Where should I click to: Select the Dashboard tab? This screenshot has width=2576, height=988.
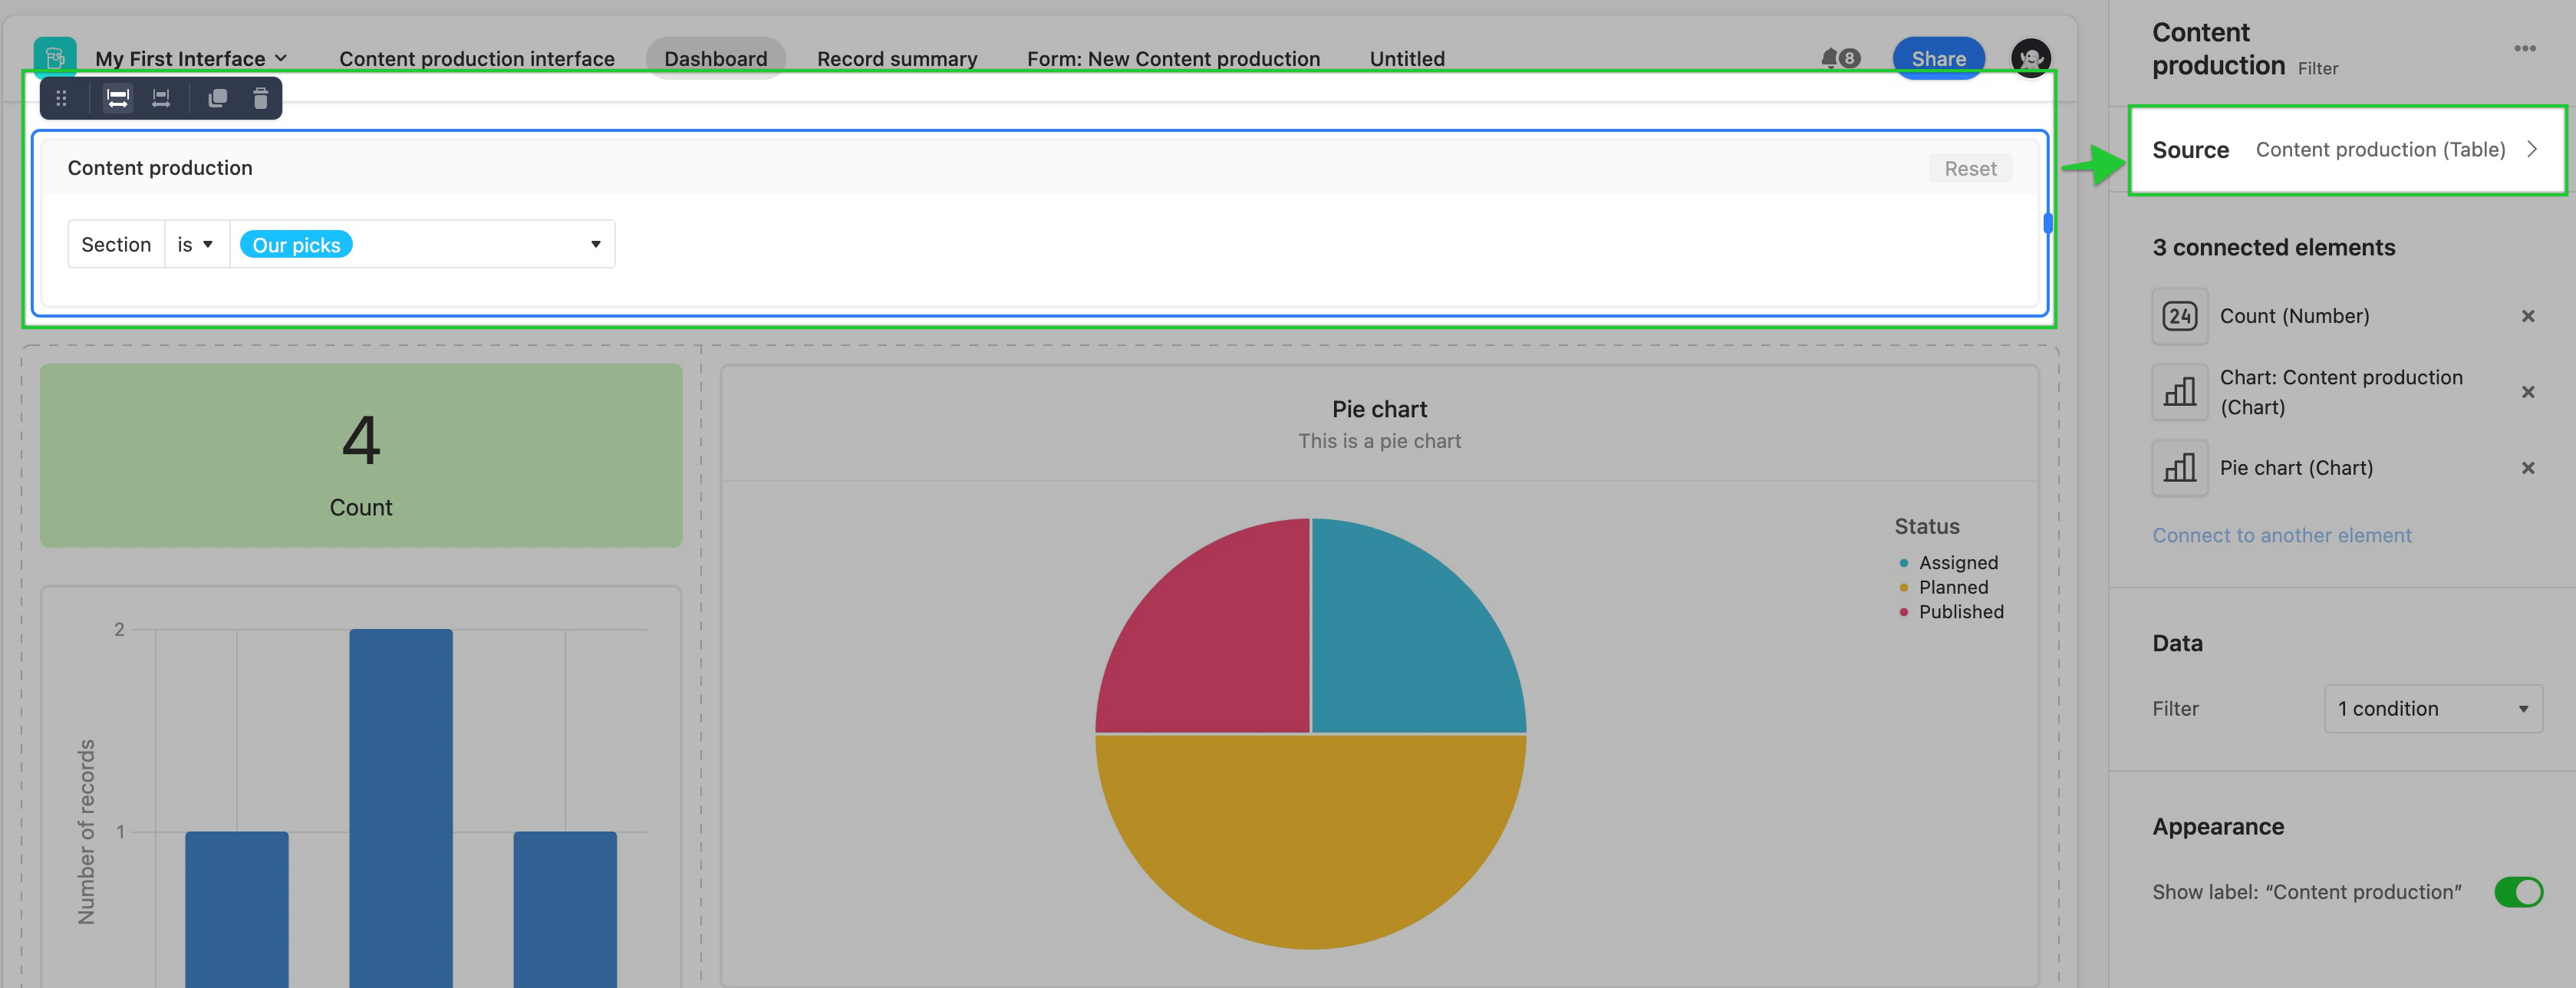pyautogui.click(x=716, y=59)
